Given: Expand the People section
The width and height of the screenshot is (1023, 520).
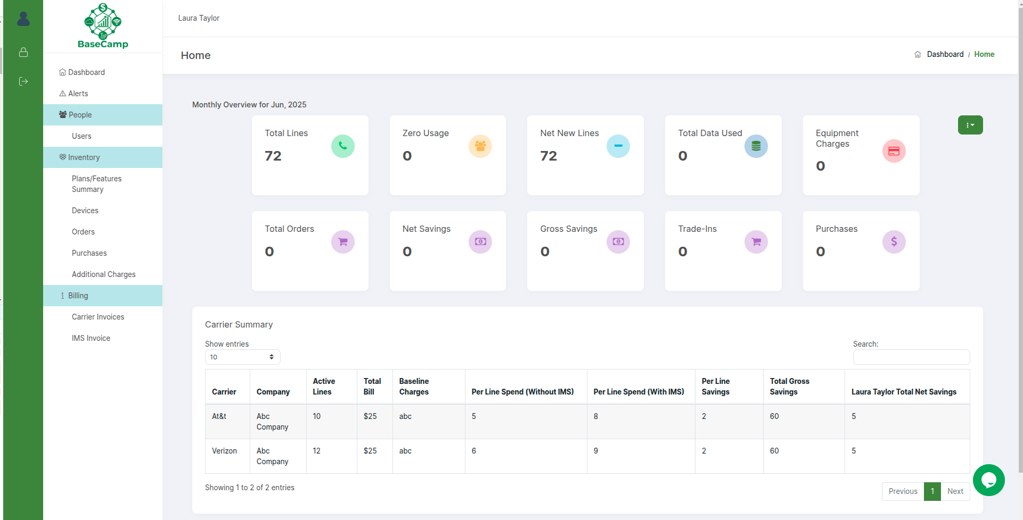Looking at the screenshot, I should click(x=79, y=114).
